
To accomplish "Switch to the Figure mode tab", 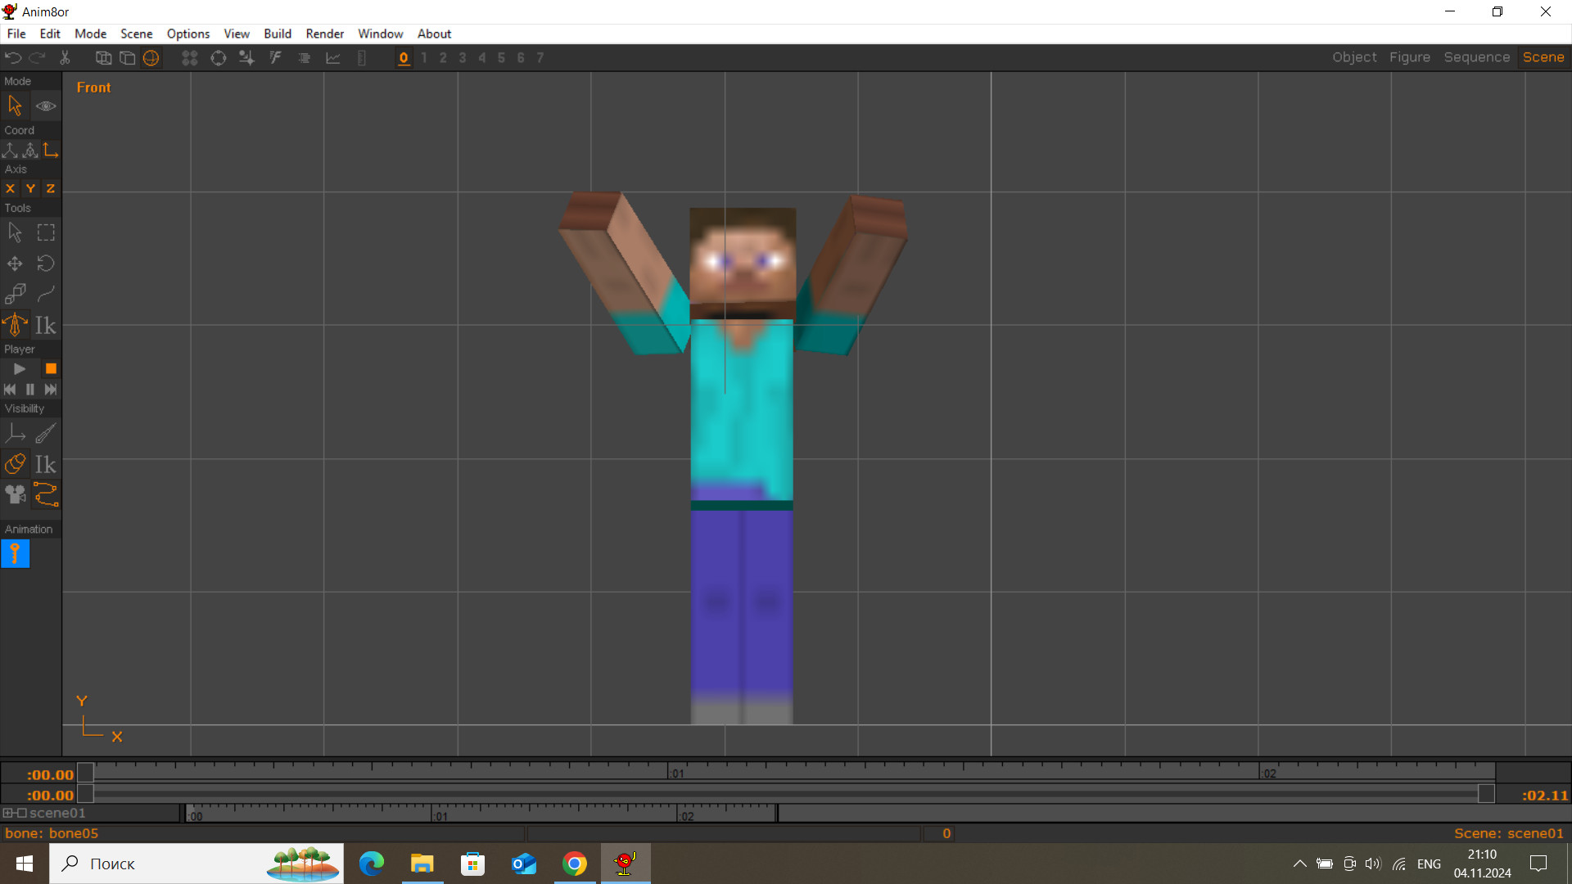I will point(1410,57).
